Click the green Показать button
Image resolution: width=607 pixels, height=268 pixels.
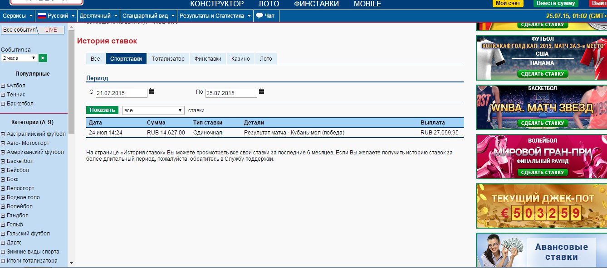point(102,110)
